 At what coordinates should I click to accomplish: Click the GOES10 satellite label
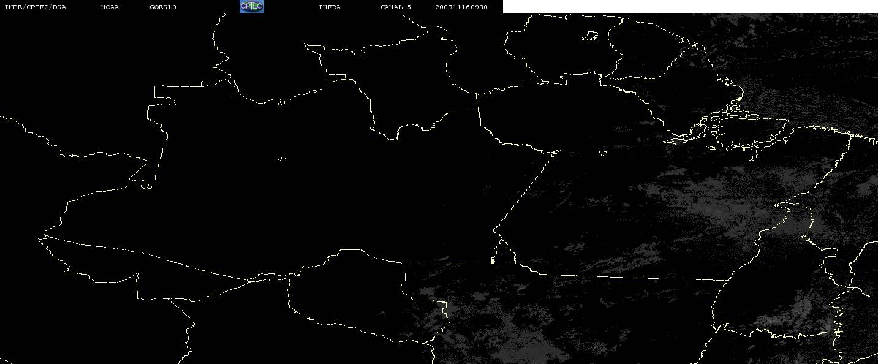coord(163,7)
